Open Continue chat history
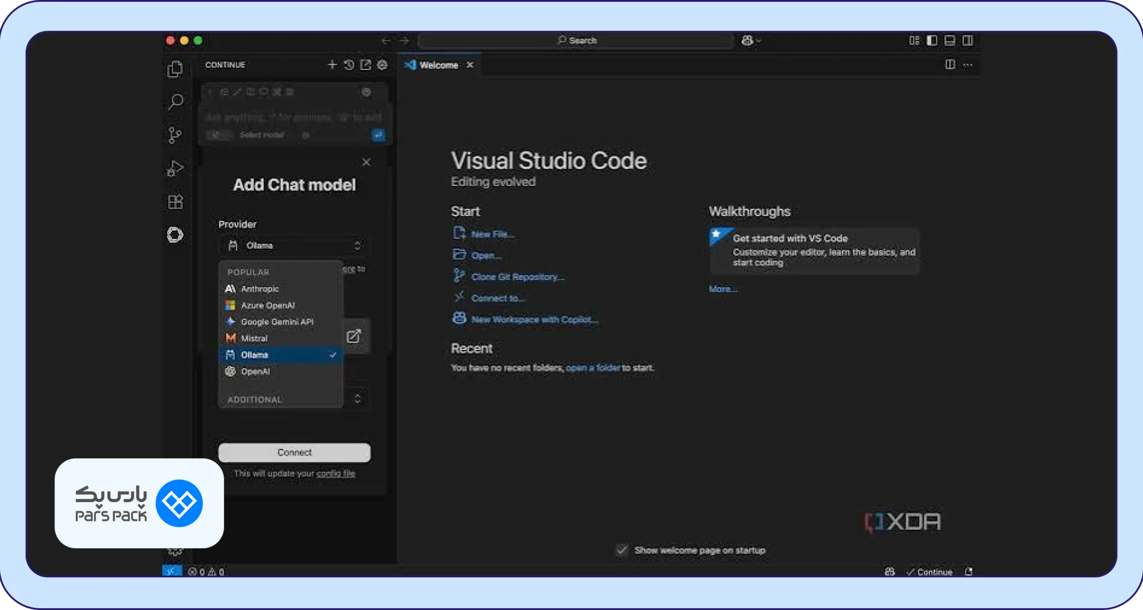This screenshot has width=1143, height=610. [349, 65]
